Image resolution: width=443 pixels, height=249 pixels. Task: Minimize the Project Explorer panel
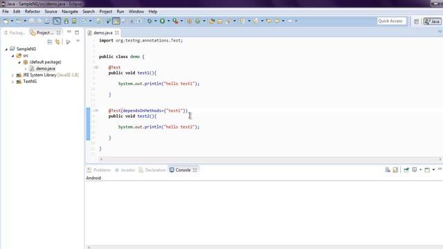click(x=69, y=33)
